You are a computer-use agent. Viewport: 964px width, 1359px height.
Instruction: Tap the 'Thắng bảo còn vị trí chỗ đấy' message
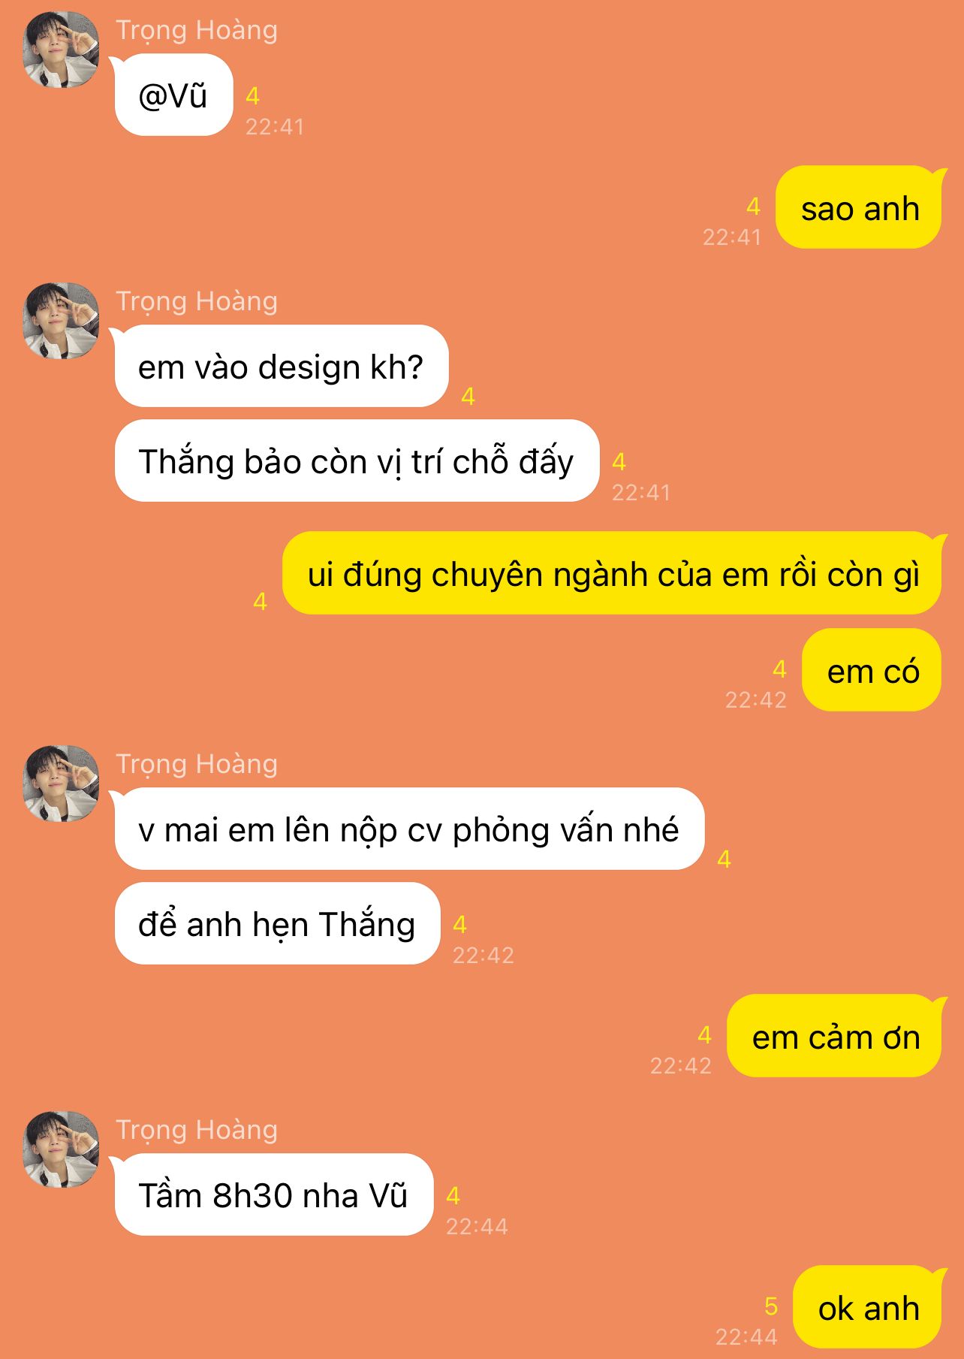(357, 461)
